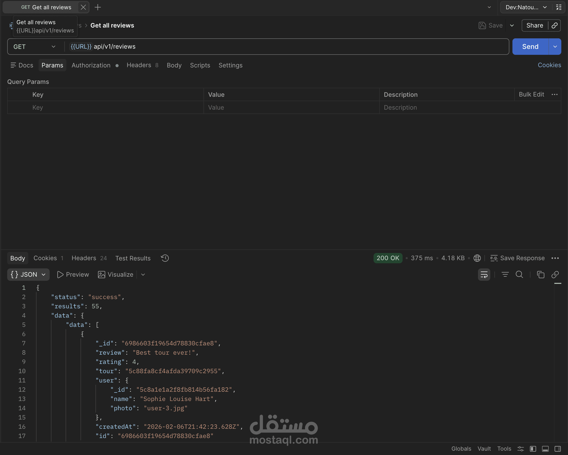Click the response history clock icon
Viewport: 568px width, 455px height.
click(x=165, y=258)
